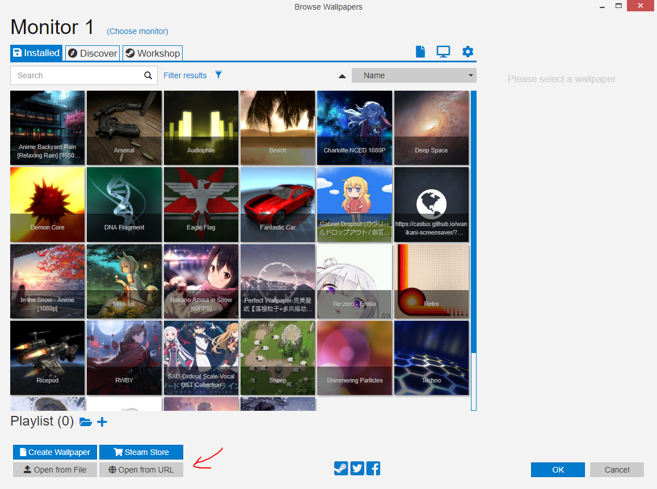
Task: Confirm selection with the OK button
Action: pyautogui.click(x=558, y=469)
